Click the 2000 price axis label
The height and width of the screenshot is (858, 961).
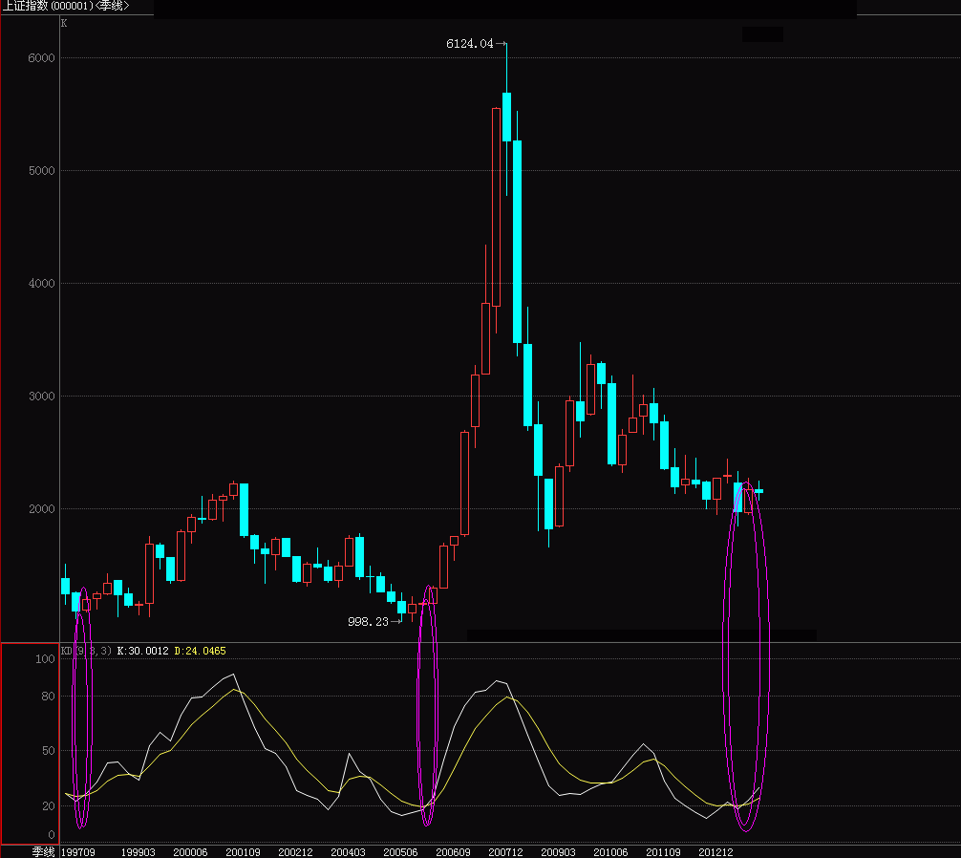42,509
